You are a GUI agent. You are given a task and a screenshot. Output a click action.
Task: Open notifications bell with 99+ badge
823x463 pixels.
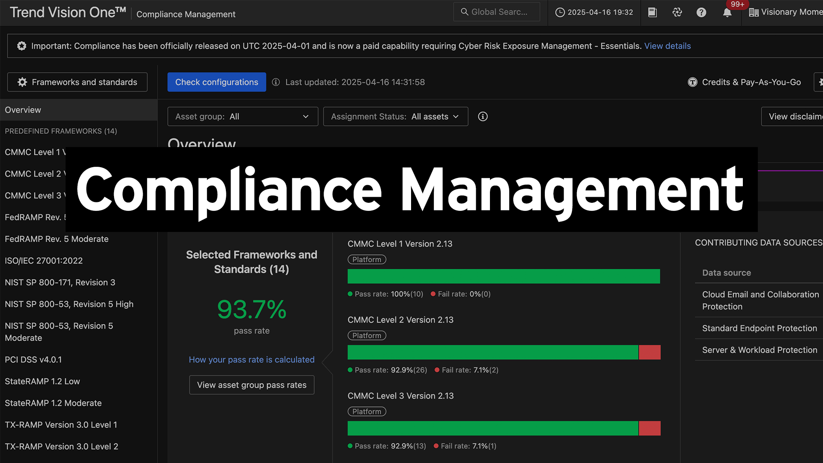tap(727, 12)
